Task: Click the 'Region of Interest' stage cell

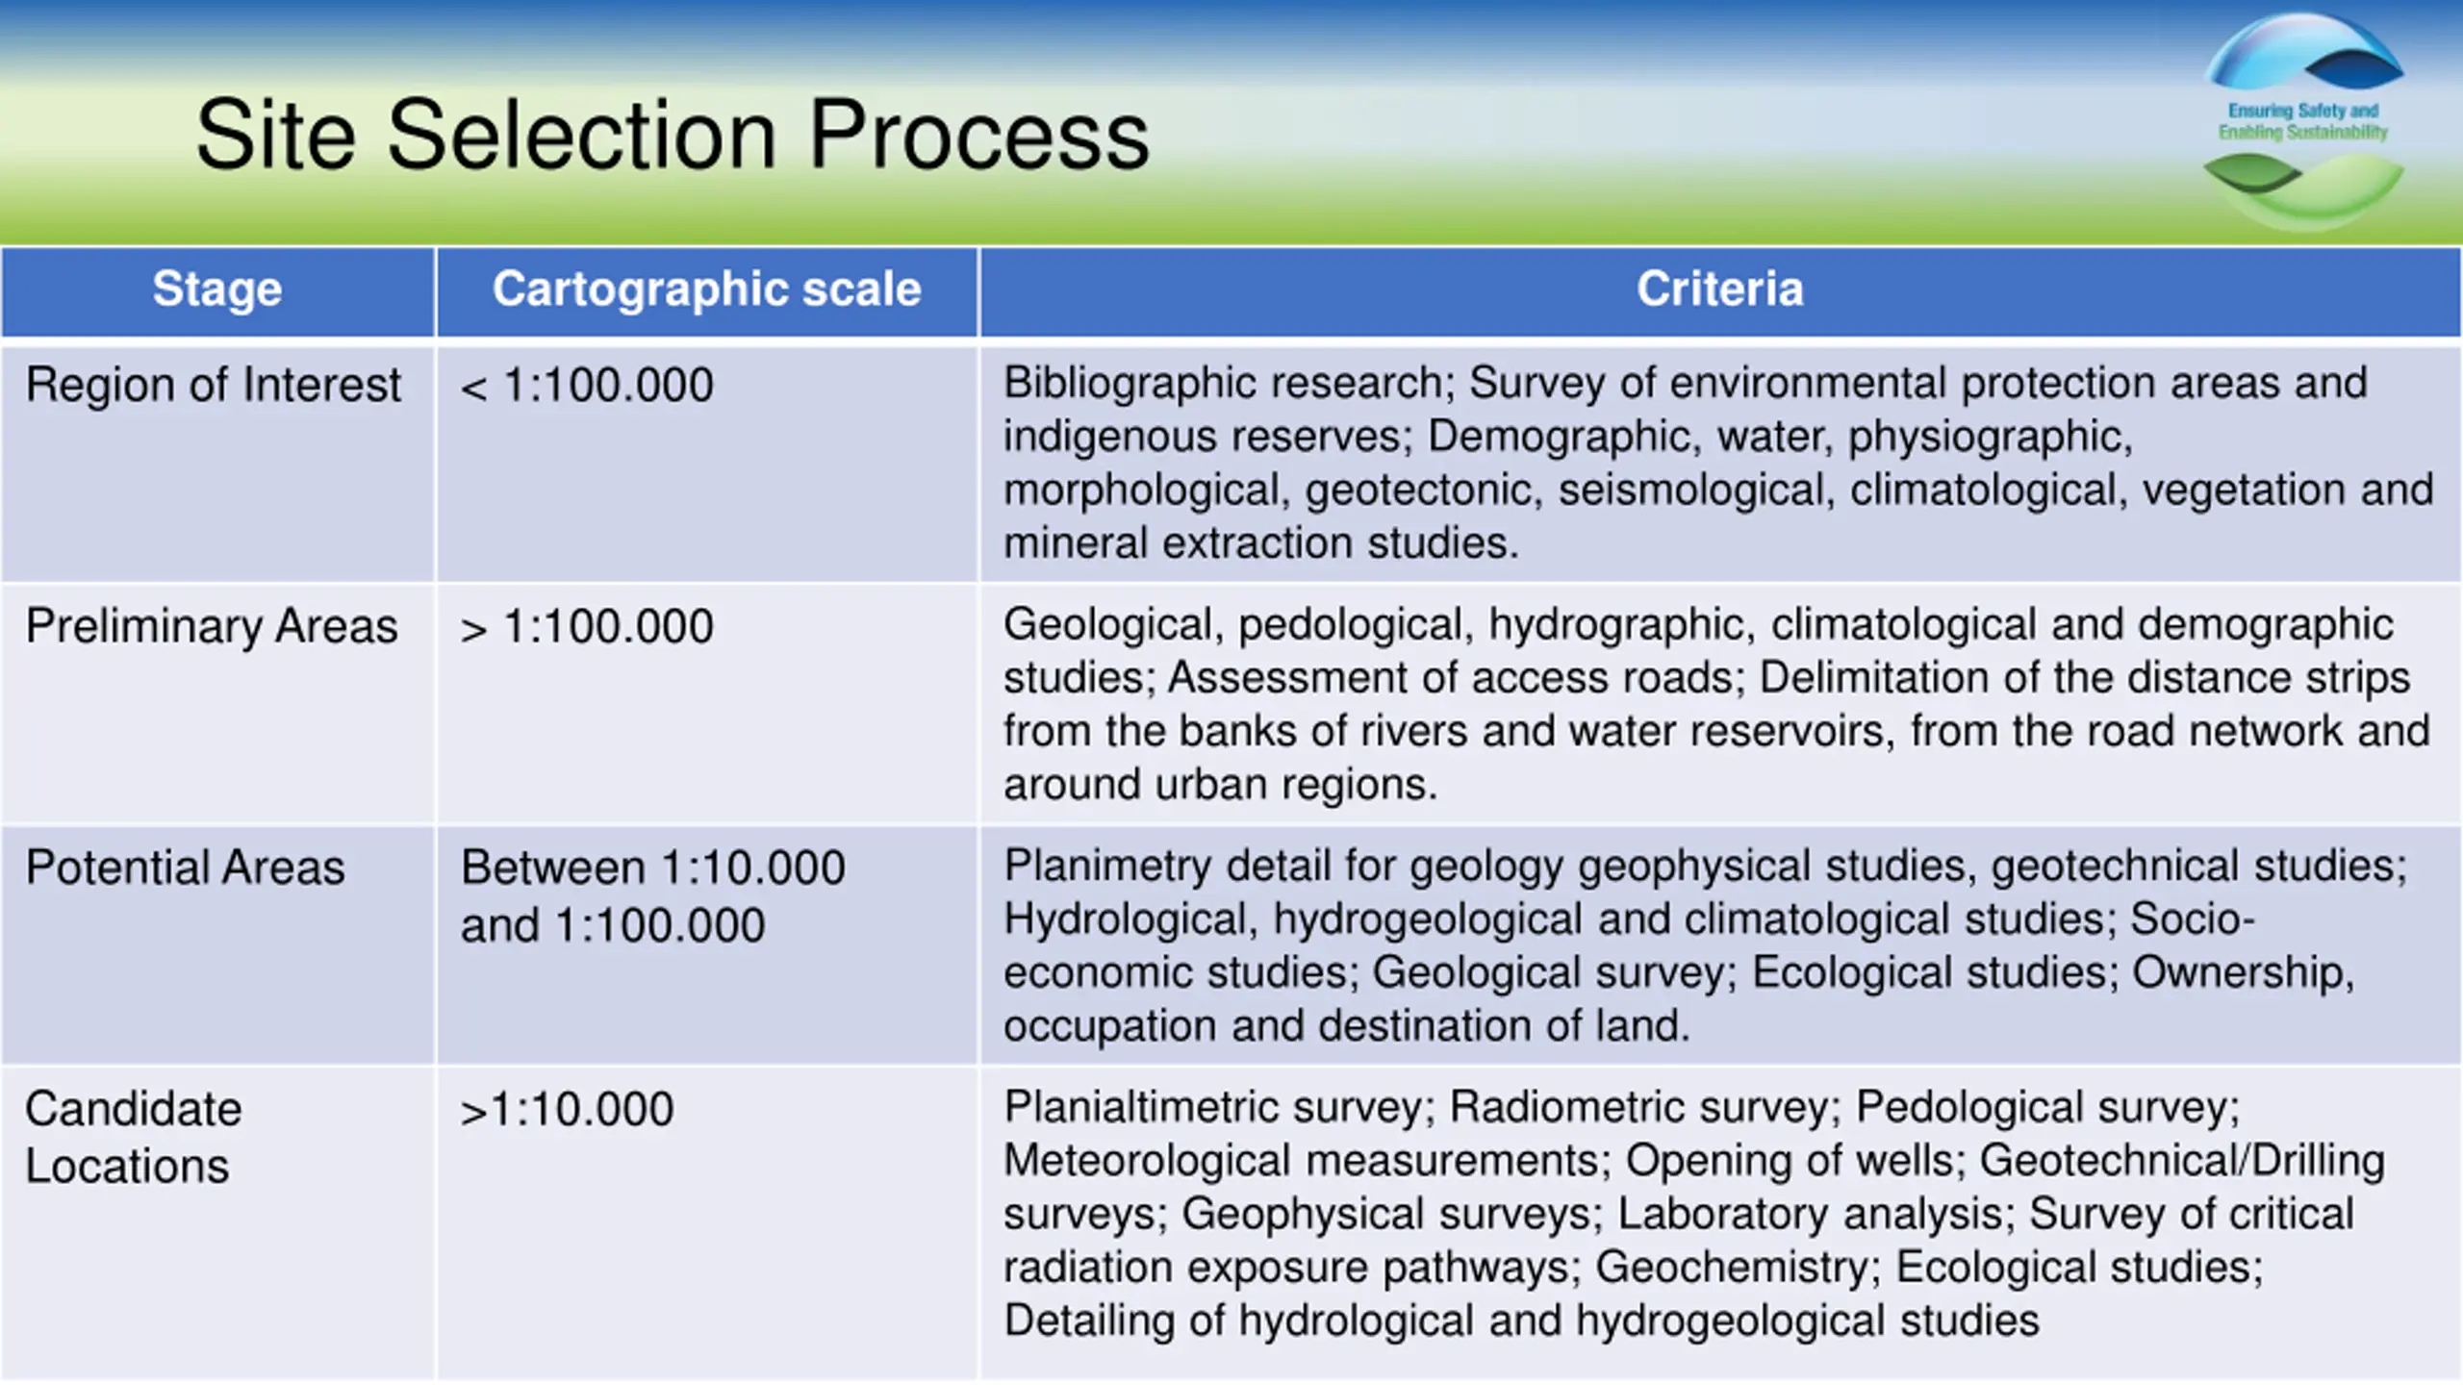Action: click(x=217, y=463)
